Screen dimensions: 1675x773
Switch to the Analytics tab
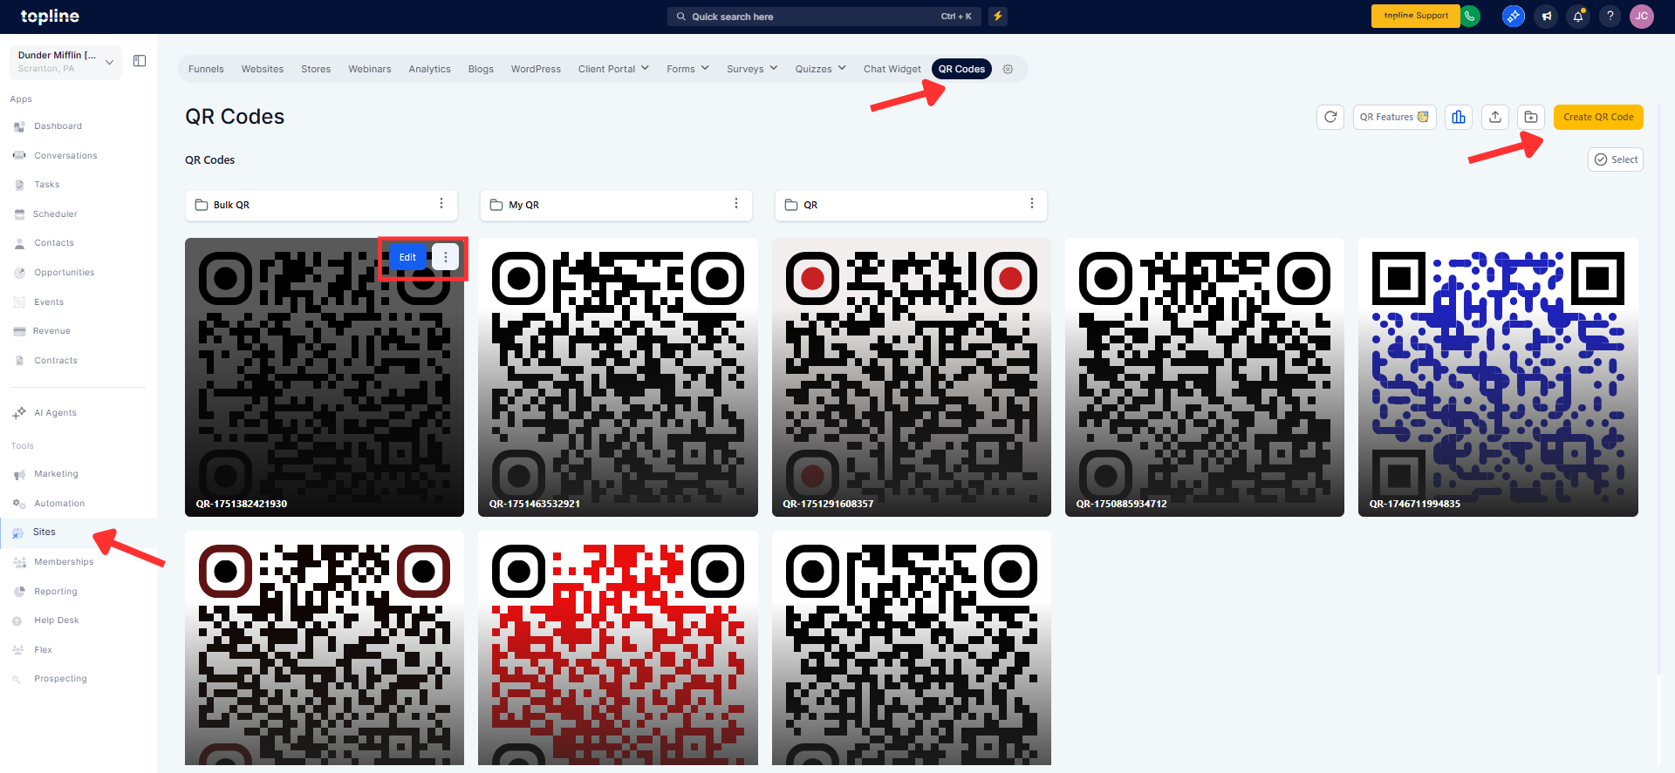(430, 69)
